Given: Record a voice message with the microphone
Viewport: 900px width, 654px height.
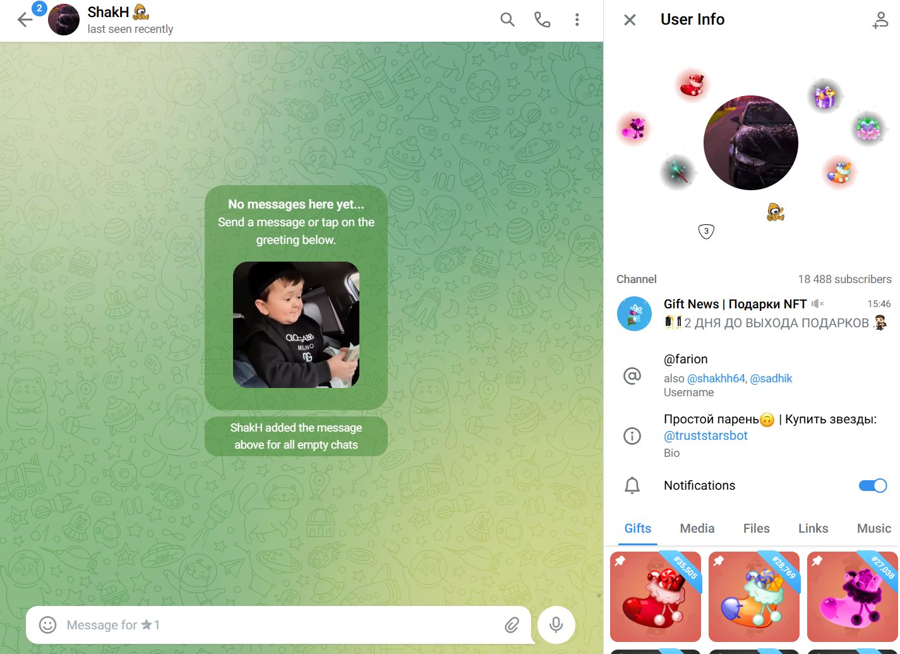Looking at the screenshot, I should (556, 625).
